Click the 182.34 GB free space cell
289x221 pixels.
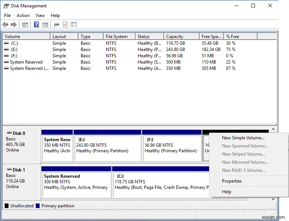pyautogui.click(x=211, y=50)
